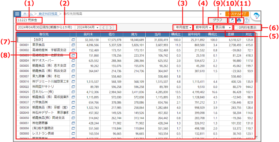The image size is (279, 142).
Task: Click the グラフ button
Action: point(218,20)
